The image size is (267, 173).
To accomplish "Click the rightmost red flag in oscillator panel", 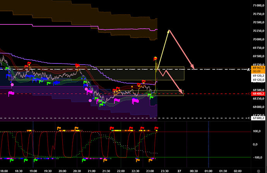I will click(156, 128).
